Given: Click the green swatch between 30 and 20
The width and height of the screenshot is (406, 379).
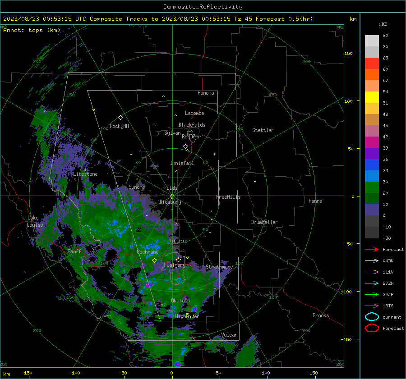Looking at the screenshot, I should 372,187.
